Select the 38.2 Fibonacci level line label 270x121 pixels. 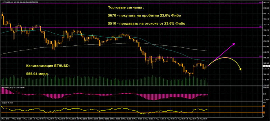tap(261, 27)
